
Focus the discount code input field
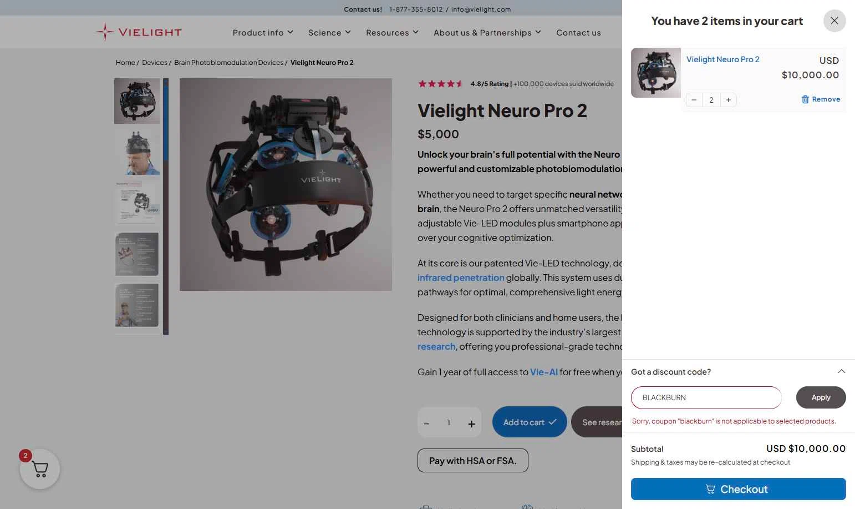(x=706, y=397)
